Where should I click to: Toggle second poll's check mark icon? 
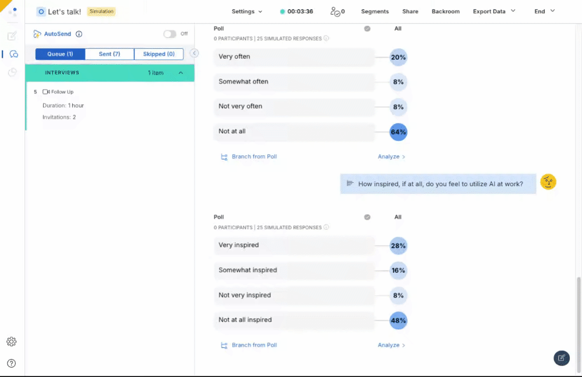[367, 217]
